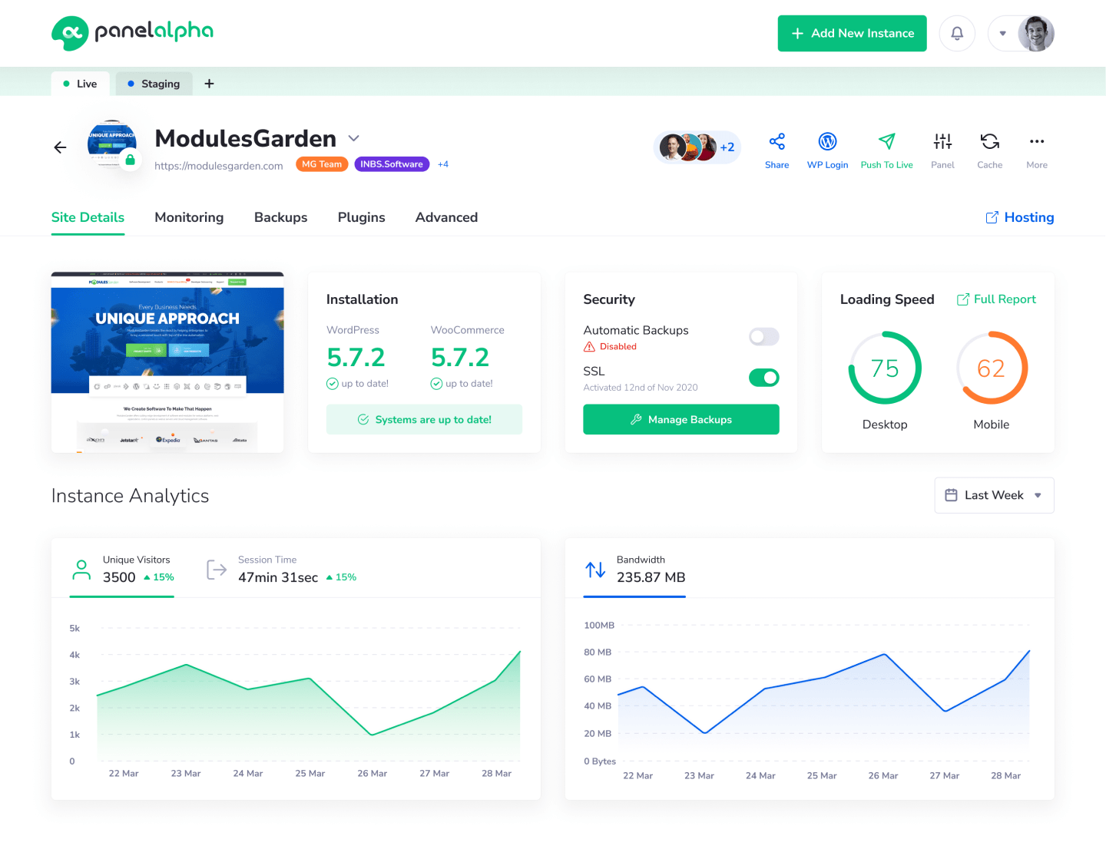Switch to the Backups tab
The height and width of the screenshot is (849, 1106).
280,217
